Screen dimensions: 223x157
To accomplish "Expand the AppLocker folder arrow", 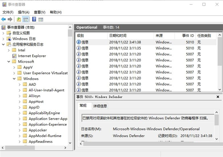I will [20, 130].
